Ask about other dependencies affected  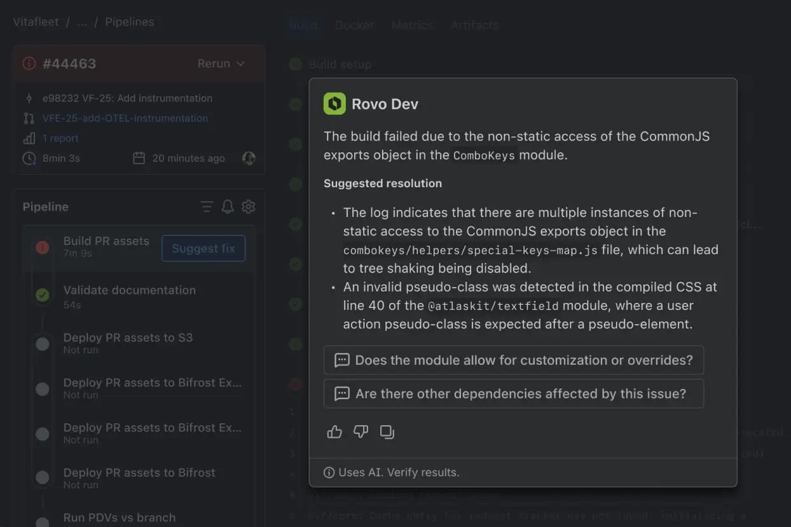pos(513,394)
